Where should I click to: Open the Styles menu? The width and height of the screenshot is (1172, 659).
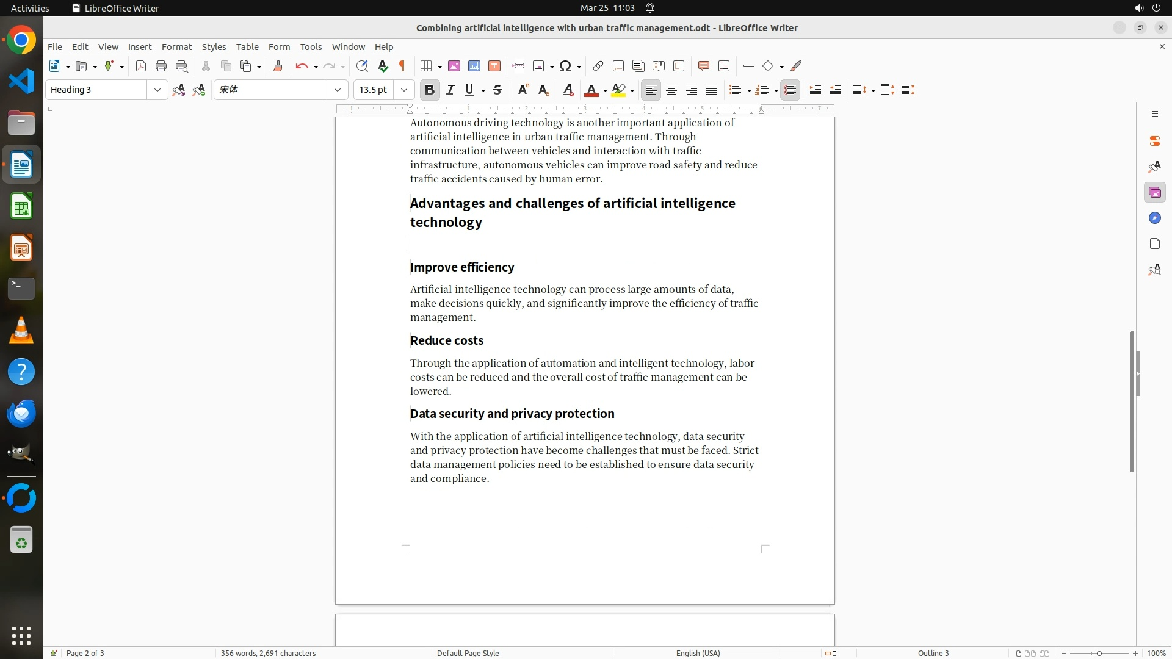pyautogui.click(x=214, y=47)
